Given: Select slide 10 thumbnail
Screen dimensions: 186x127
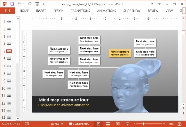Looking at the screenshot, I should (9, 88).
